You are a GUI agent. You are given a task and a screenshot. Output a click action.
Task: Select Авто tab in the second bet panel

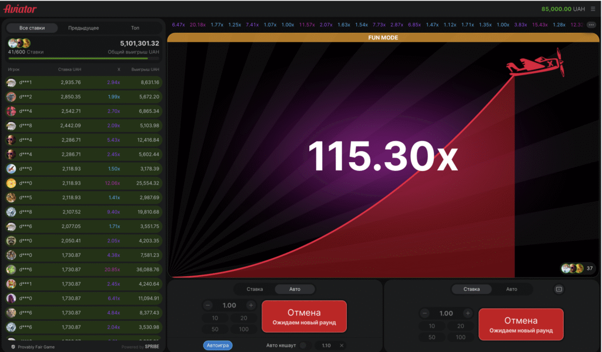[511, 289]
